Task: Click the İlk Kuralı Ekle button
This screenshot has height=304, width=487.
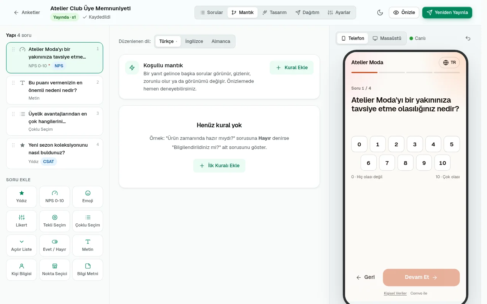Action: (x=219, y=166)
